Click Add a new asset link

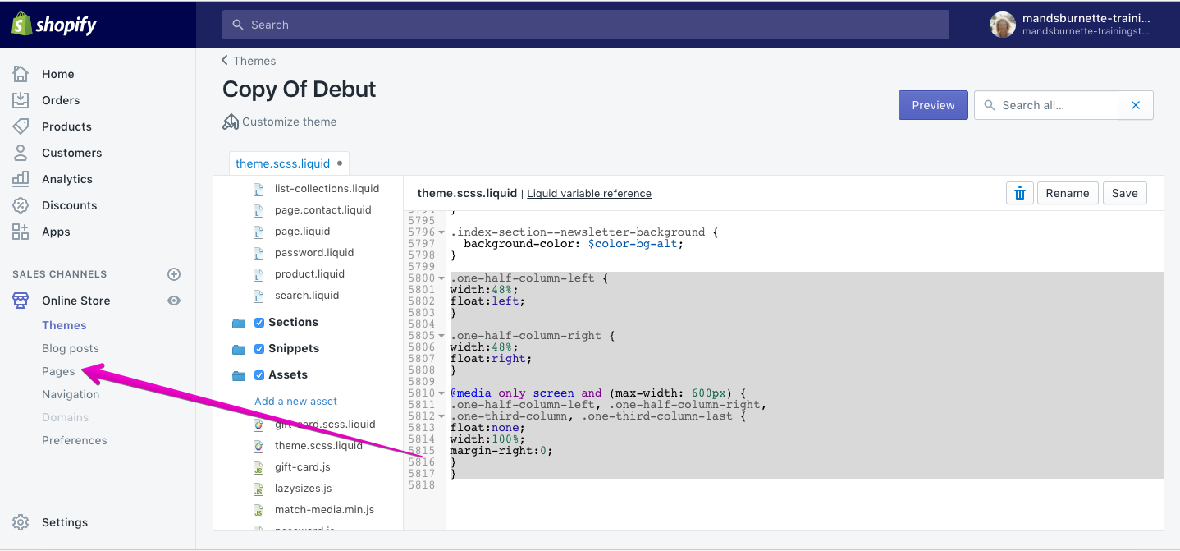[295, 402]
